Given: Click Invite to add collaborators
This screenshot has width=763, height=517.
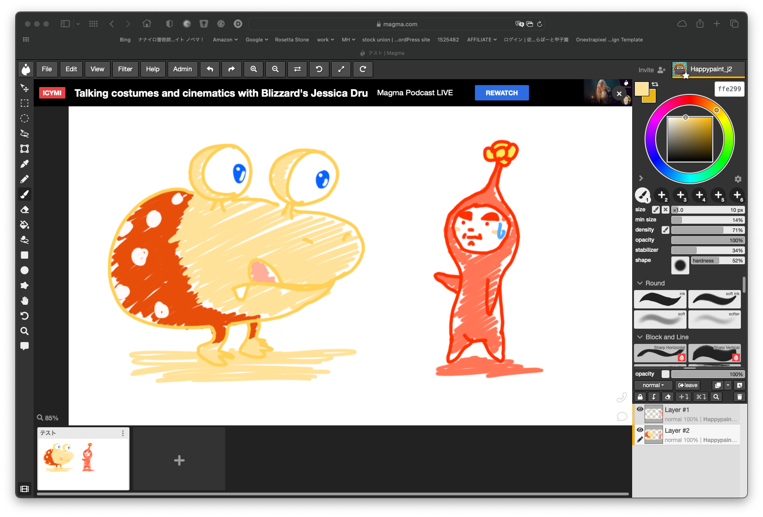Looking at the screenshot, I should (652, 70).
